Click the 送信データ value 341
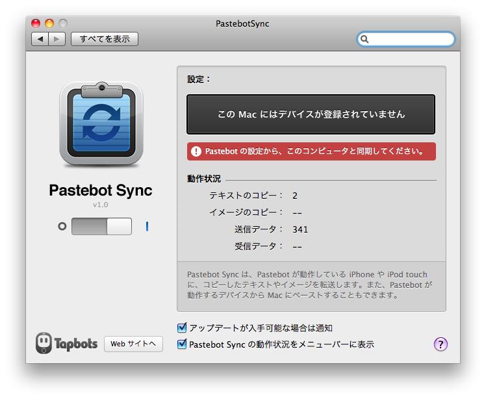 click(x=300, y=229)
